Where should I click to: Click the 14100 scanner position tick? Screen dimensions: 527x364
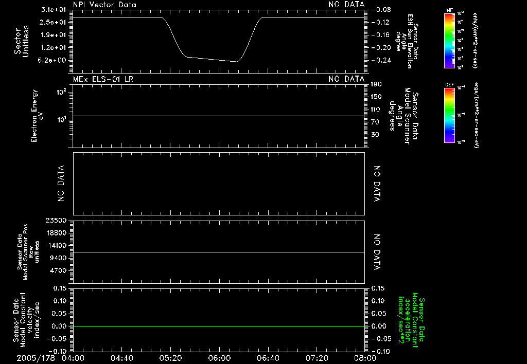(x=56, y=245)
